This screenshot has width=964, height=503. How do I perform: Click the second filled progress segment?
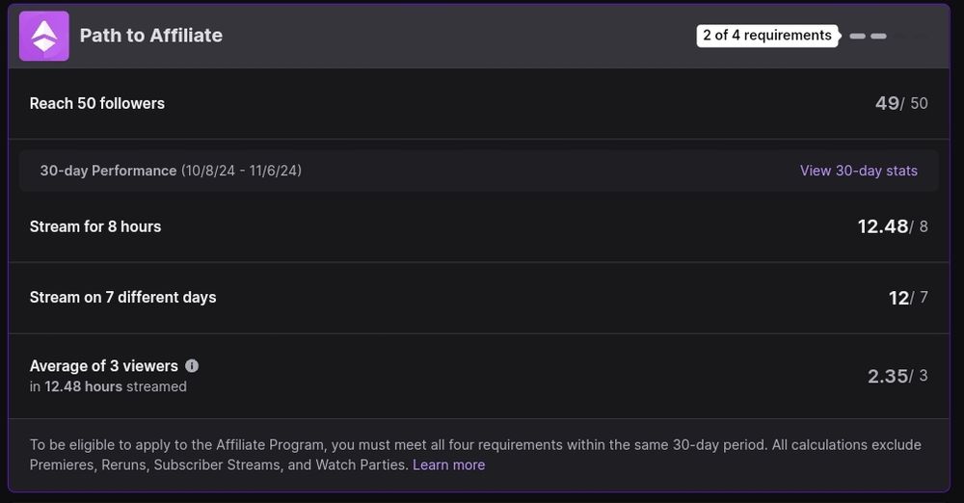pos(879,36)
